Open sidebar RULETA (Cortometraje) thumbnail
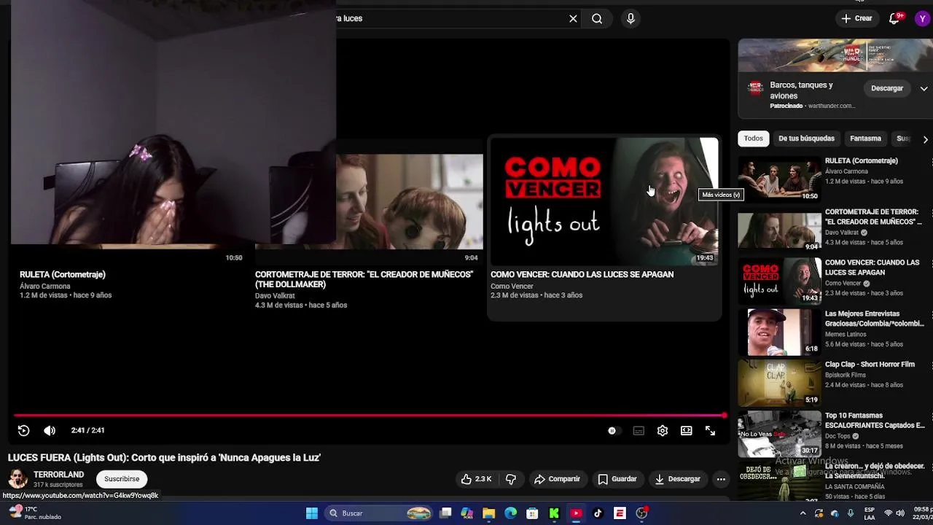 point(779,179)
